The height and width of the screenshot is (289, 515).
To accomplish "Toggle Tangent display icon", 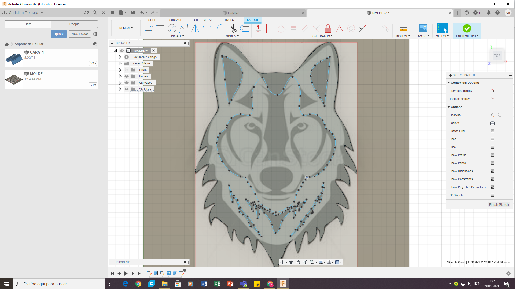I will (x=492, y=99).
